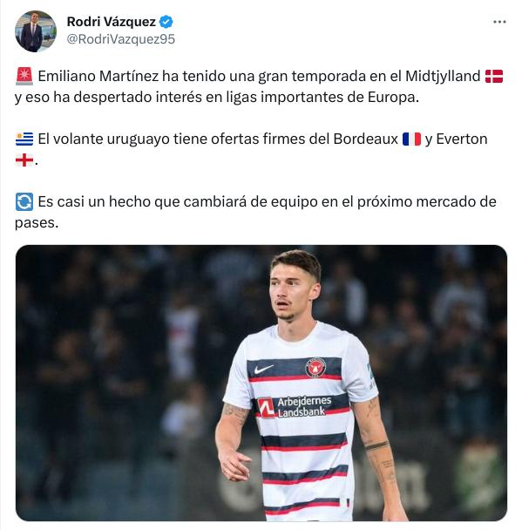
Task: Click the word Everton in the tweet
Action: 462,139
